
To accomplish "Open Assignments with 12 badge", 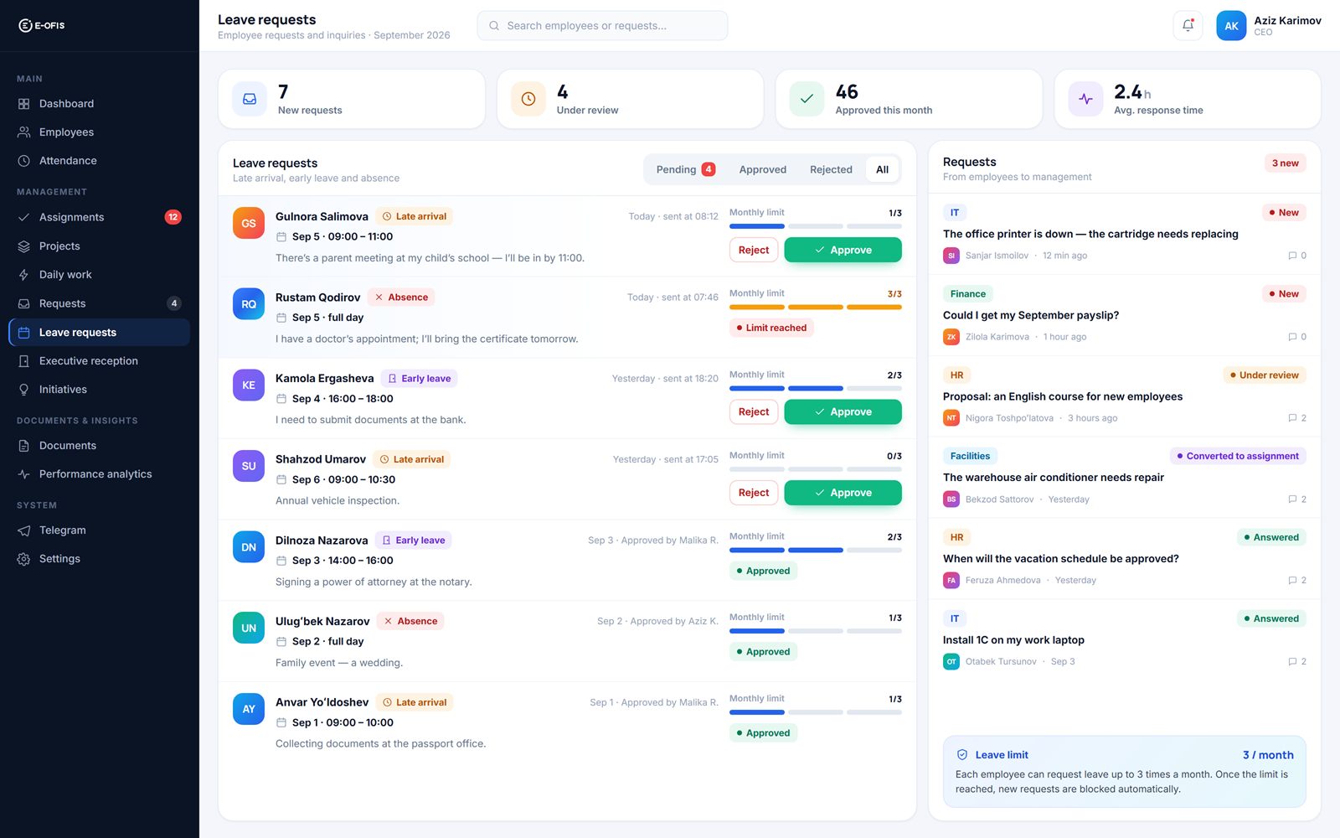I will point(99,217).
